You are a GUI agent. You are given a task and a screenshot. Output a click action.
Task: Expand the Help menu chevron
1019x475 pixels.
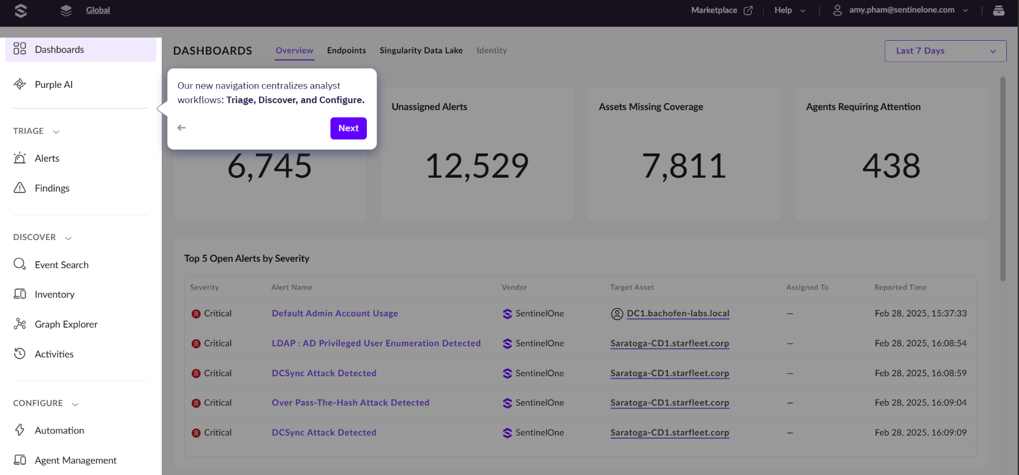[x=802, y=11]
